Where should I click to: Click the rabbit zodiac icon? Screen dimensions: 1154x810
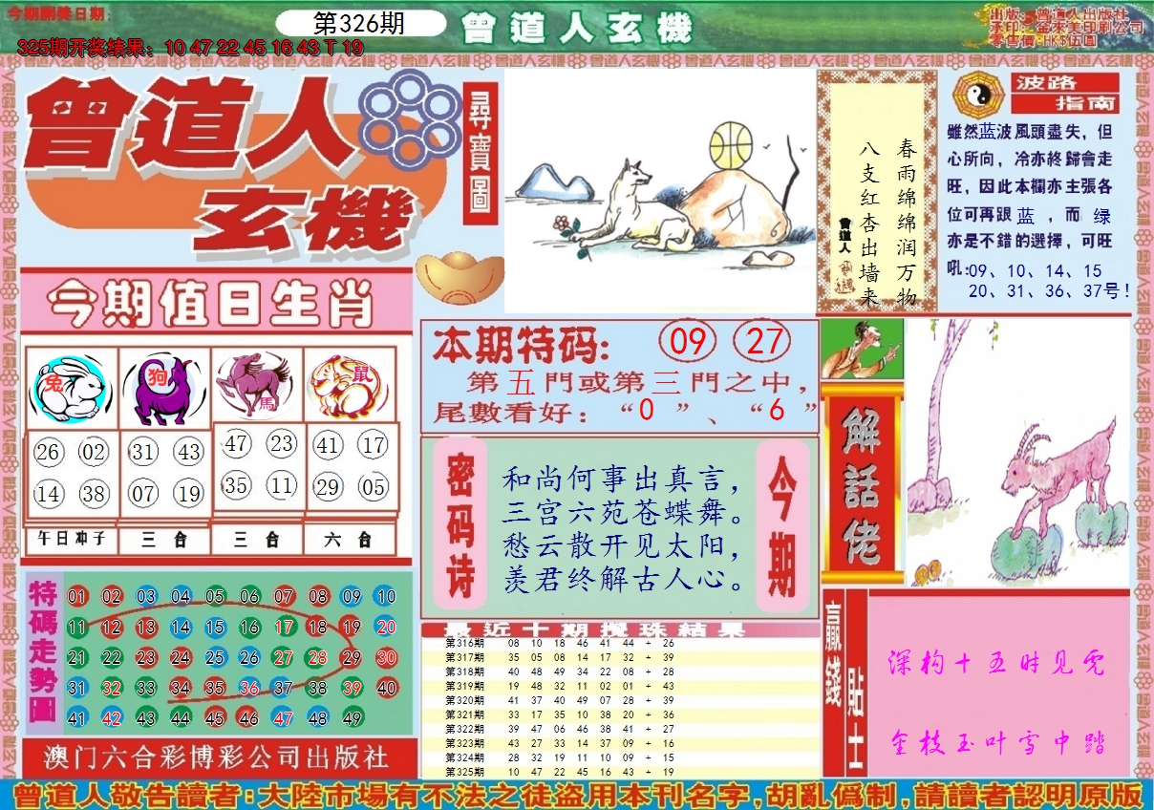point(71,389)
